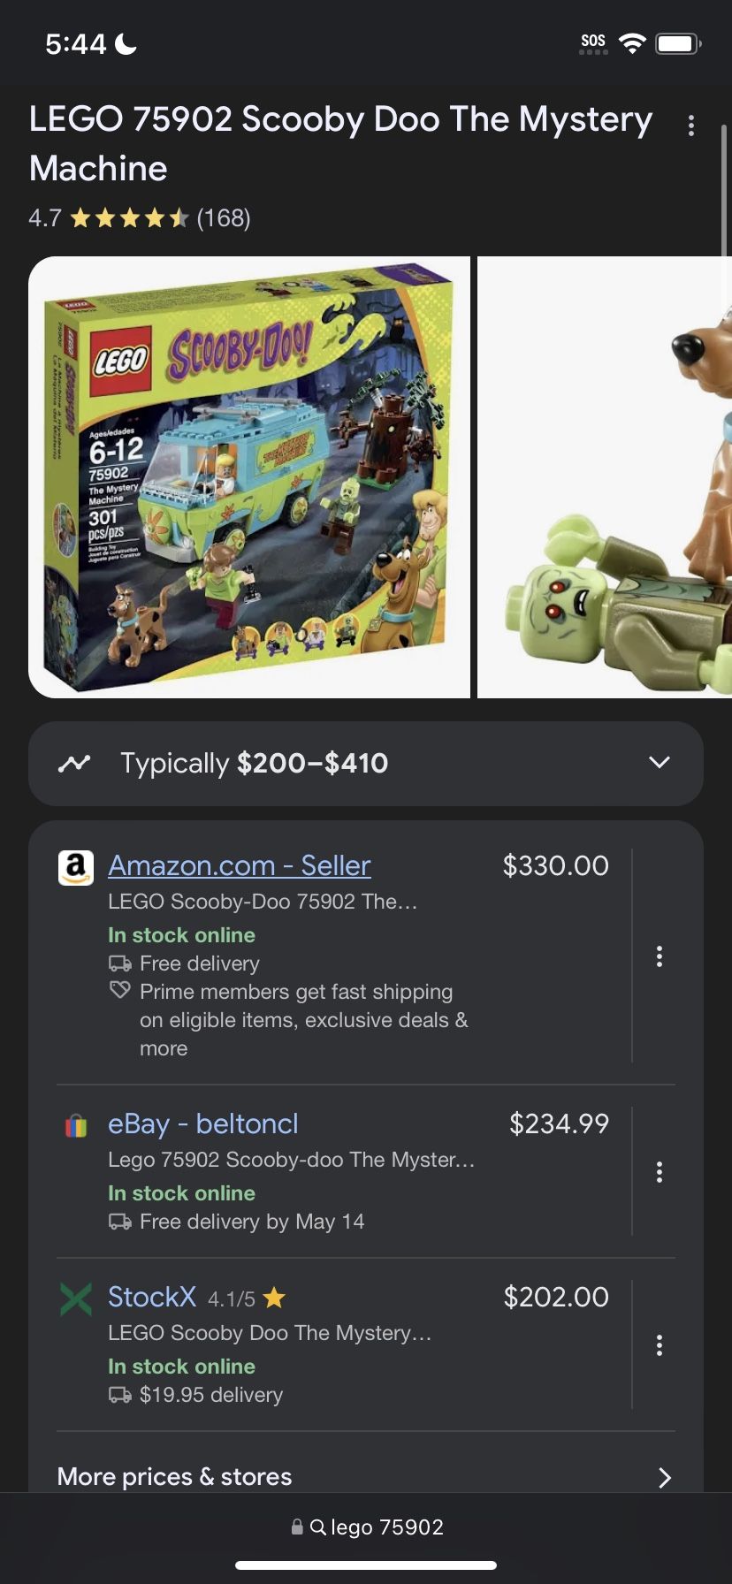The image size is (732, 1584).
Task: Tap the StockX green X logo
Action: tap(76, 1298)
